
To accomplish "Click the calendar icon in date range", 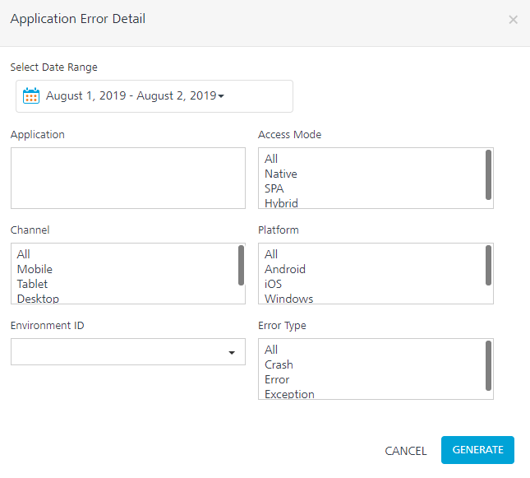I will pyautogui.click(x=31, y=95).
